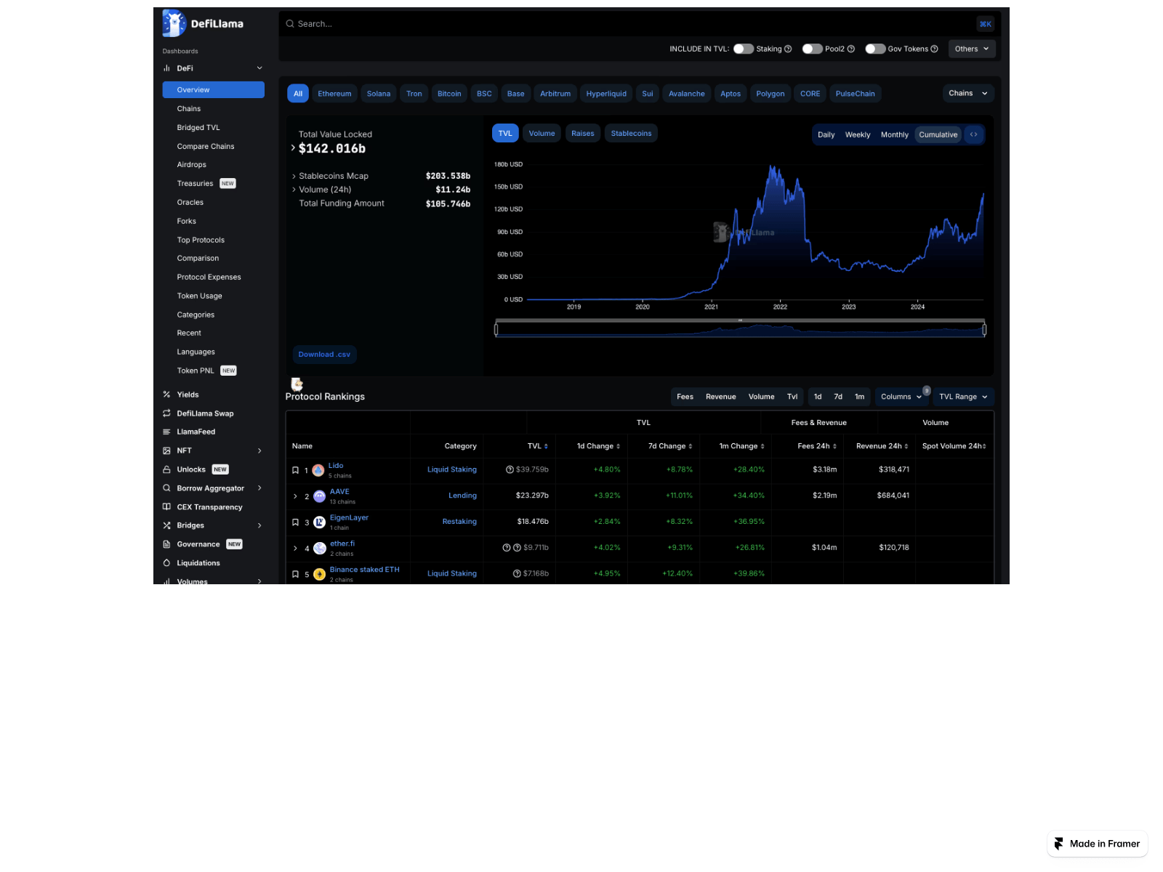1163x872 pixels.
Task: Toggle Staking inclusion in TVL
Action: click(744, 49)
